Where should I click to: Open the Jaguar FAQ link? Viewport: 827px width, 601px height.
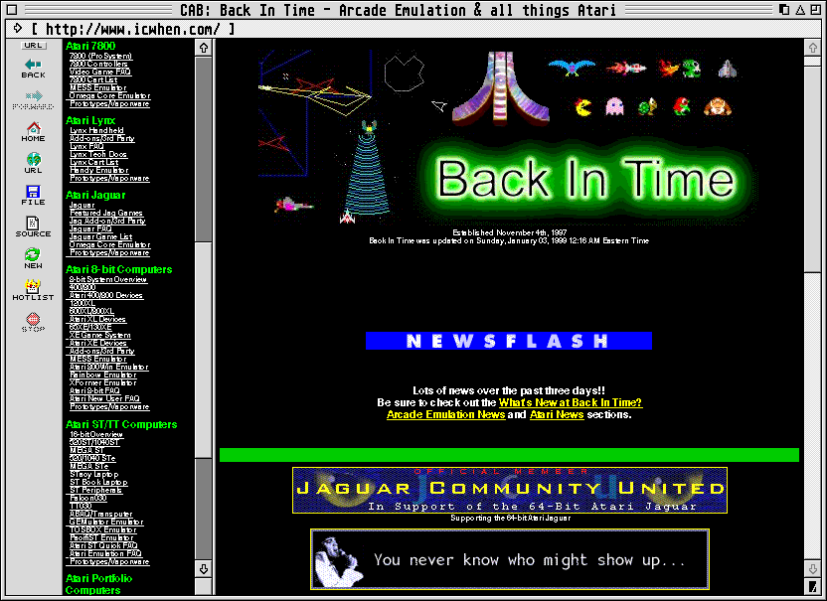click(x=90, y=228)
